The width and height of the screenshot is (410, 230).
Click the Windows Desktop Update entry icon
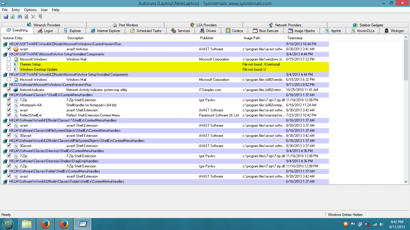pyautogui.click(x=16, y=70)
